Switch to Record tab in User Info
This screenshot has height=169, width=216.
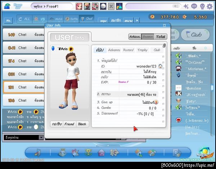(x=128, y=50)
